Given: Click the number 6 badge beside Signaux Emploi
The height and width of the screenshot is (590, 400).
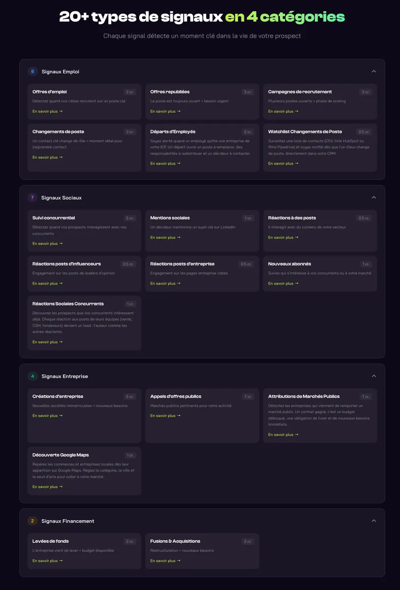Looking at the screenshot, I should 32,71.
